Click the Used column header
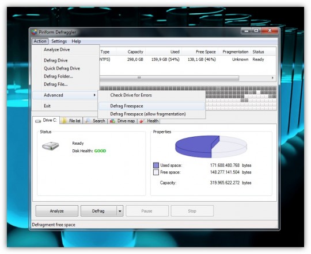Image resolution: width=311 pixels, height=254 pixels. point(164,52)
